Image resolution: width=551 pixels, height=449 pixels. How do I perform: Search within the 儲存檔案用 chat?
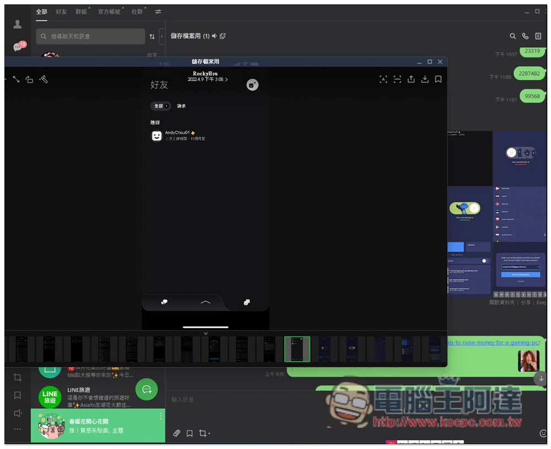[x=512, y=36]
